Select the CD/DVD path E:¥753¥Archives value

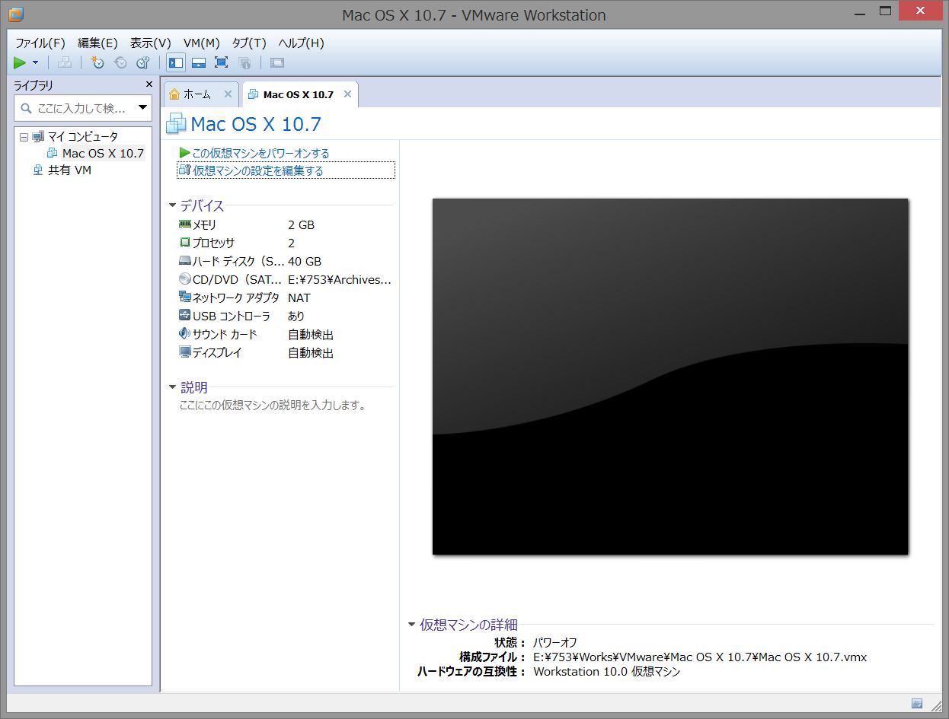[340, 279]
